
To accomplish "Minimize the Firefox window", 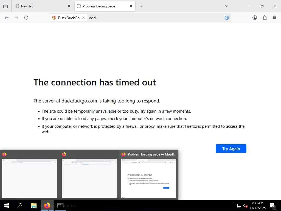I will point(249,6).
